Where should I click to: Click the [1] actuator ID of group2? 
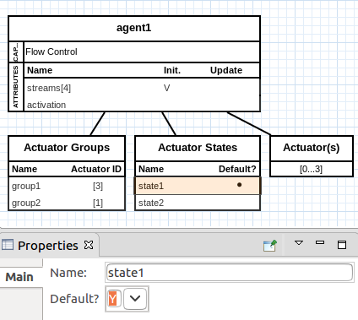coord(98,203)
